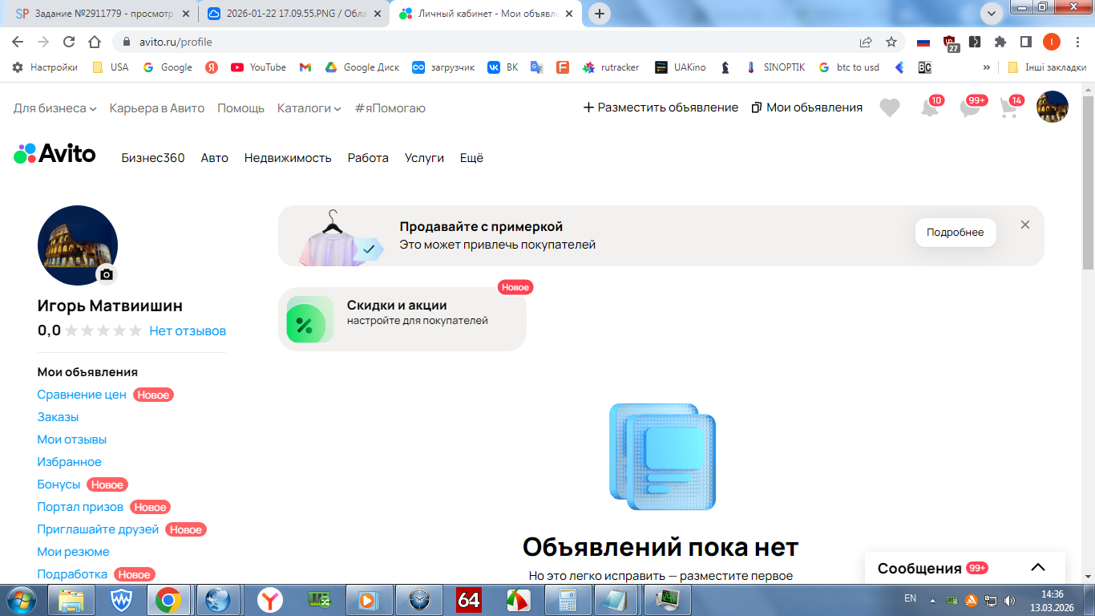The image size is (1095, 616).
Task: Open 'Избранное' sidebar link
Action: pos(69,462)
